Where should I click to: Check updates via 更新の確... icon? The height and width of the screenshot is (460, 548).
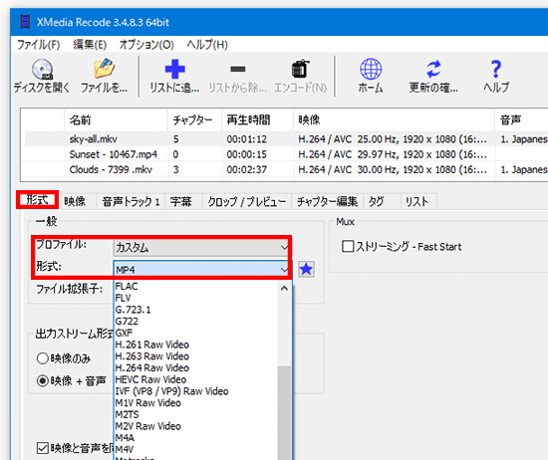pyautogui.click(x=433, y=76)
